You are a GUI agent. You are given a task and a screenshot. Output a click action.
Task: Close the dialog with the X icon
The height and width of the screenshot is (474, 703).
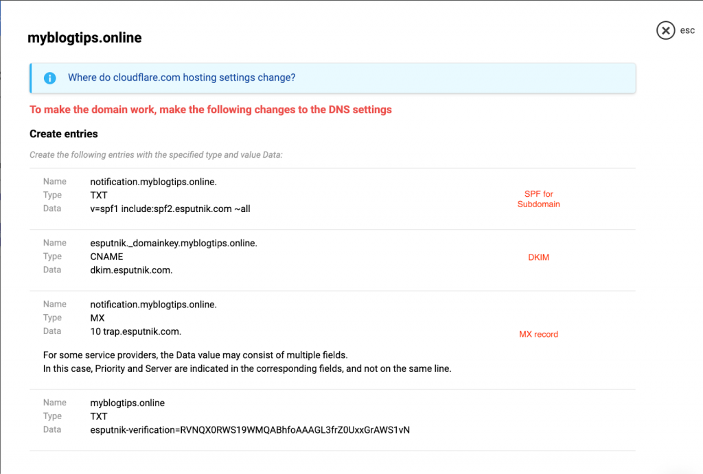coord(665,31)
